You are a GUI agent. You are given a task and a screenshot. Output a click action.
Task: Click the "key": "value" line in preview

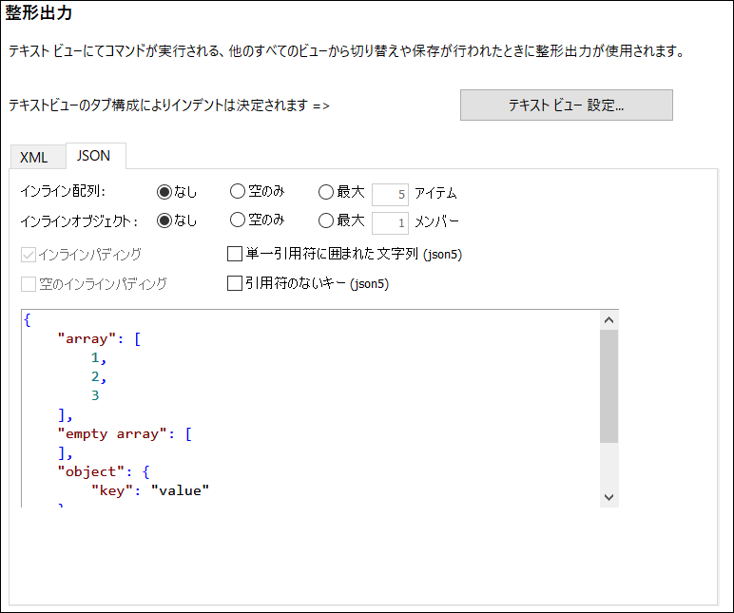(149, 490)
